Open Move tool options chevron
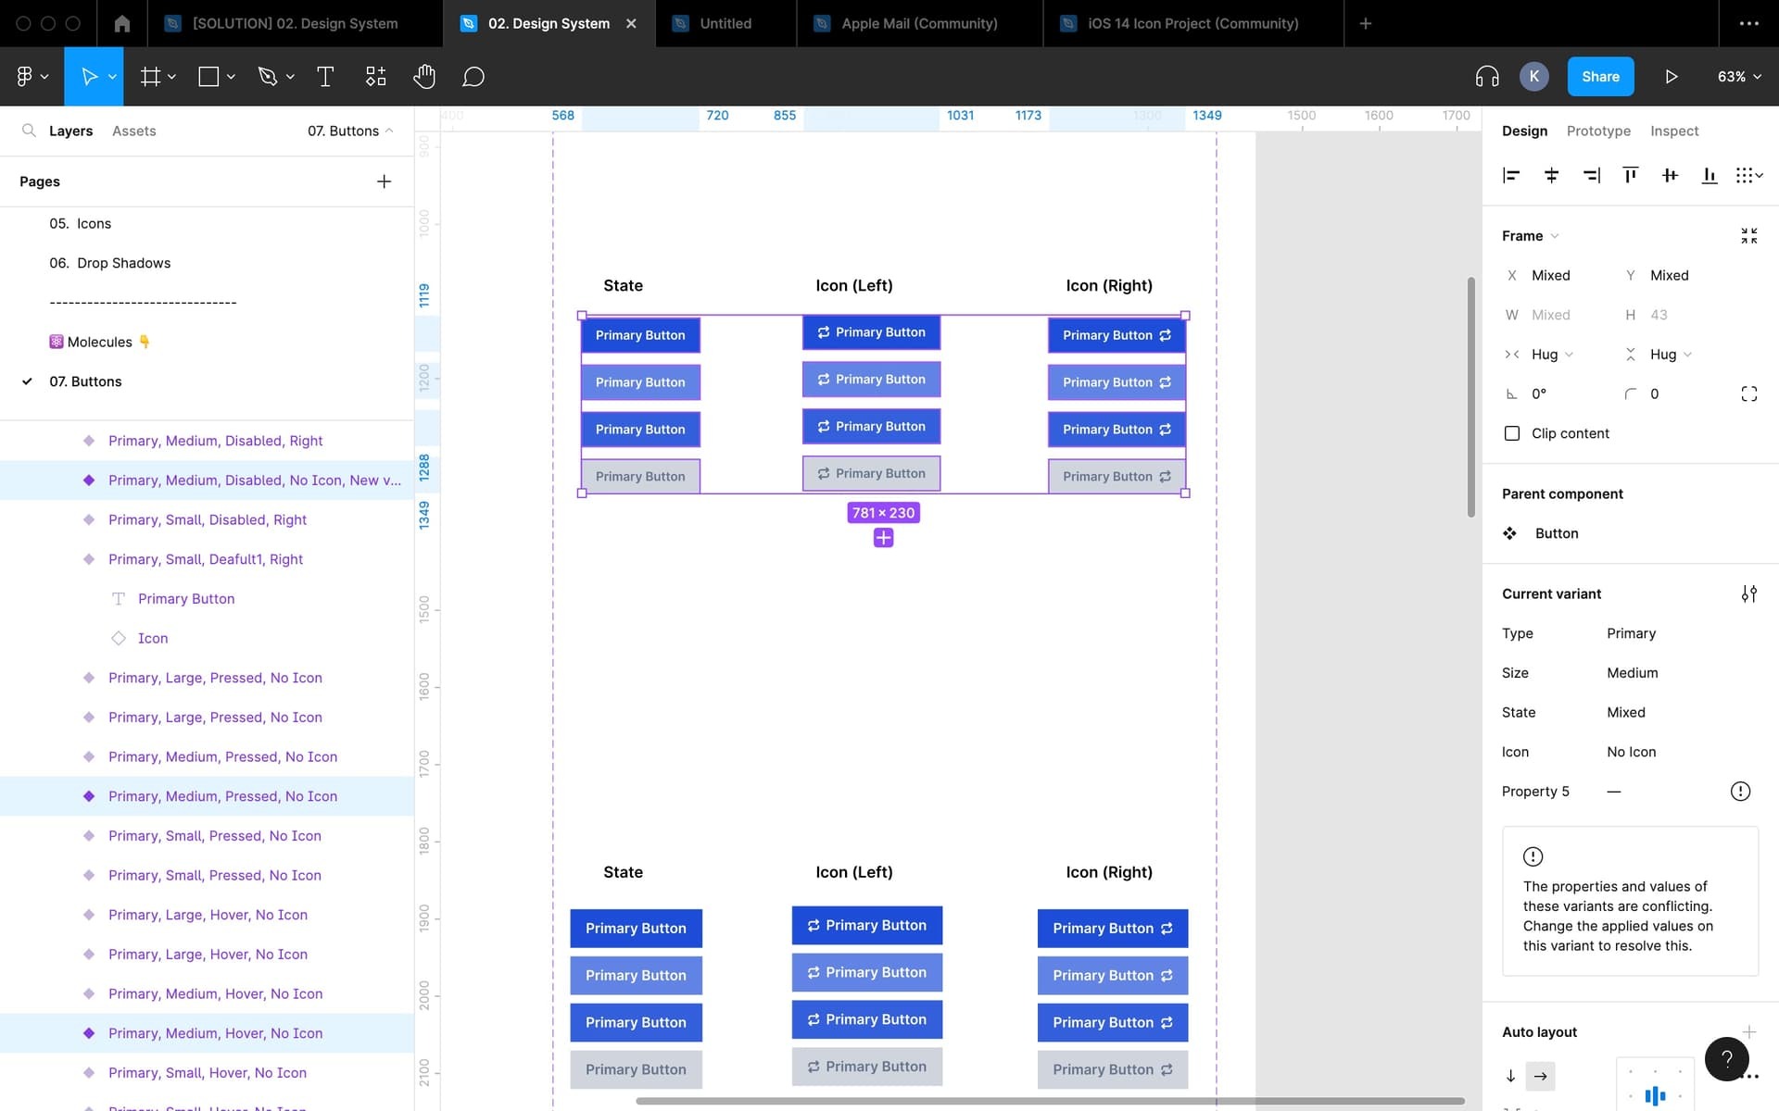The width and height of the screenshot is (1779, 1111). point(112,77)
